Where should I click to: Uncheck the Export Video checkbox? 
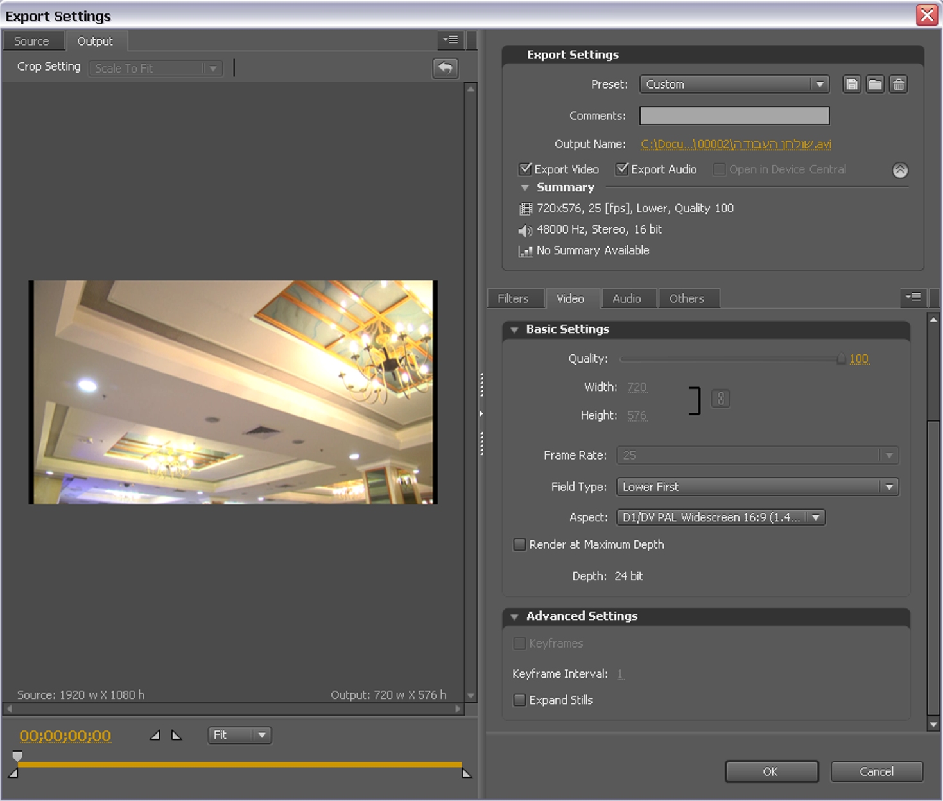click(x=525, y=169)
